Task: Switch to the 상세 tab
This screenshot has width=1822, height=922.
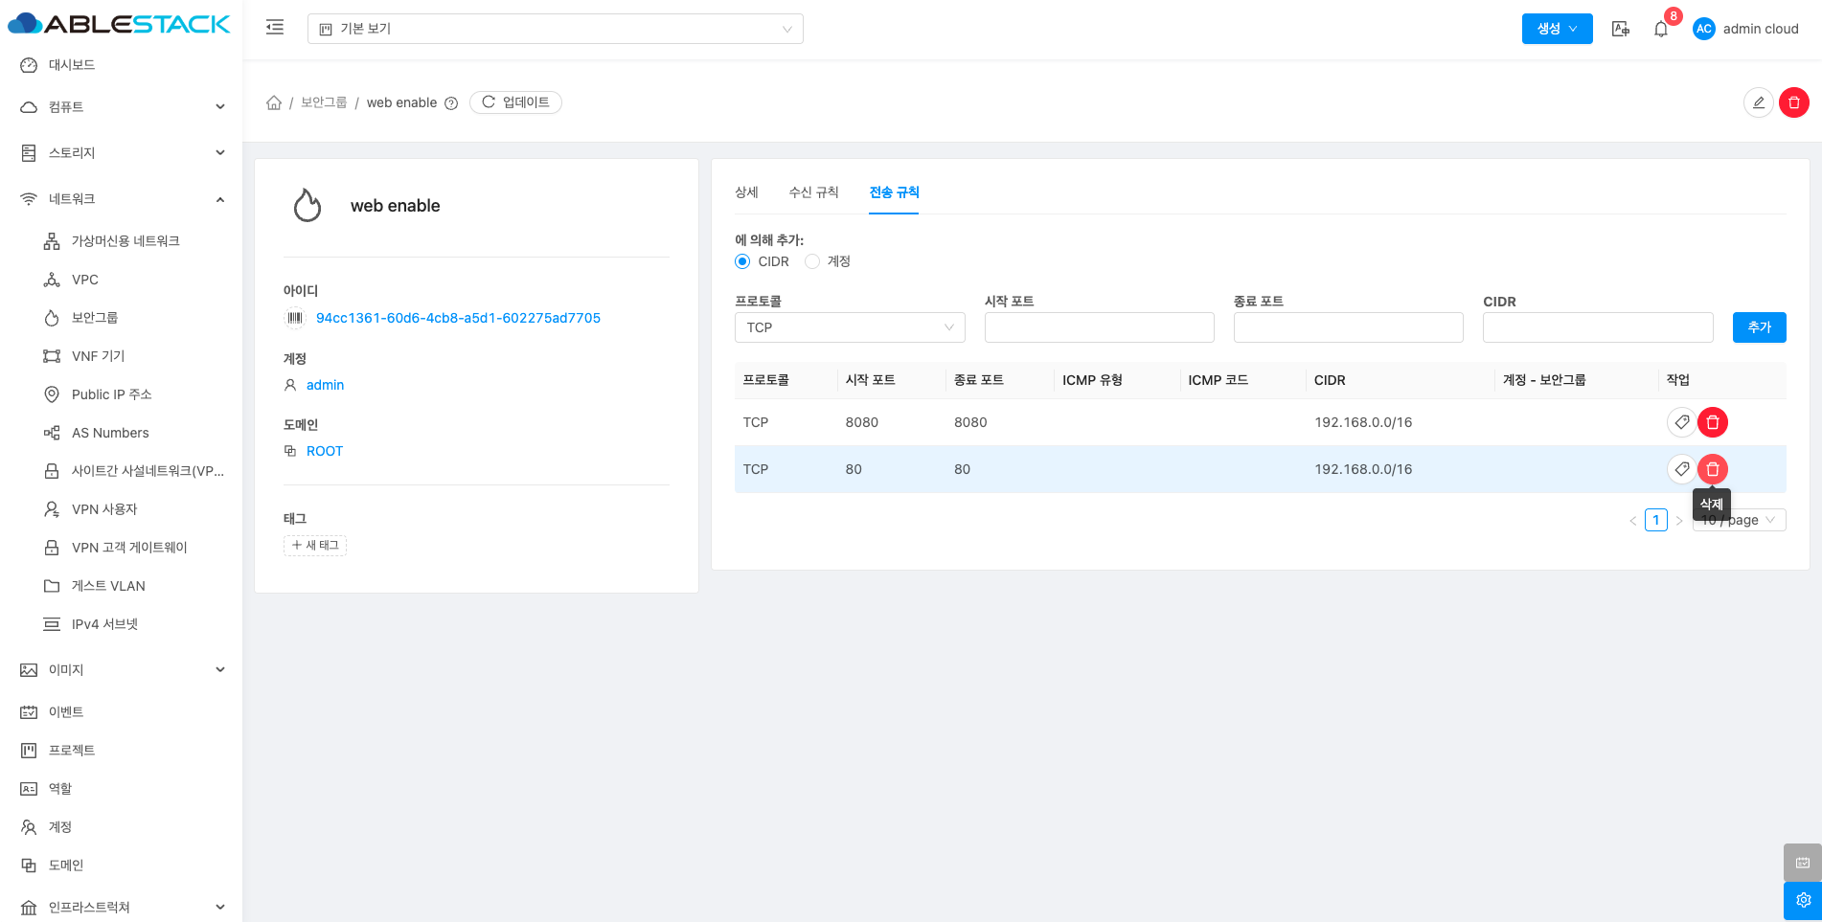Action: (x=746, y=192)
